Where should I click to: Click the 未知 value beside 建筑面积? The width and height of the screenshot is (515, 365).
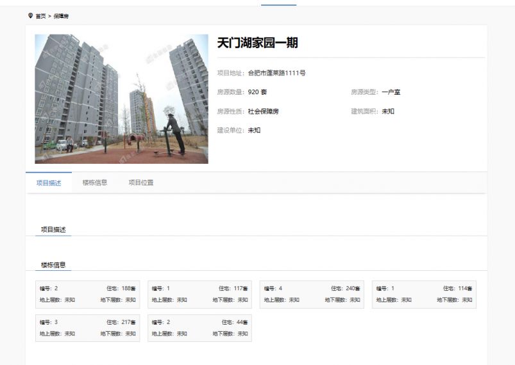click(x=388, y=111)
